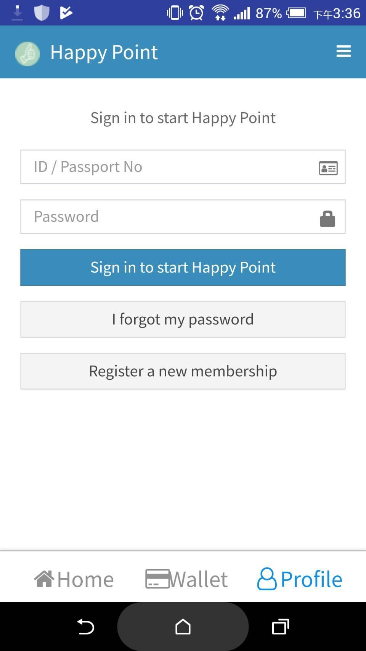This screenshot has height=651, width=366.
Task: Tap the Happy Point header title
Action: 104,52
